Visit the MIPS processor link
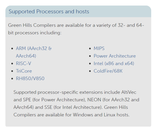The image size is (154, 130). (99, 48)
